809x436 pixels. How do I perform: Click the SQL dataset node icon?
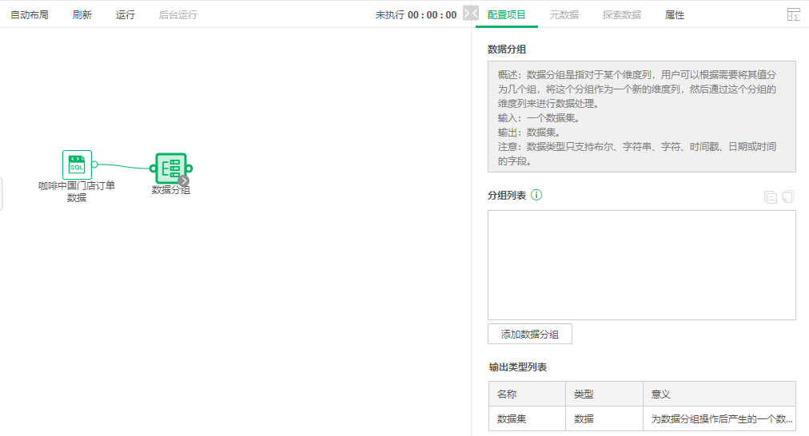coord(77,164)
